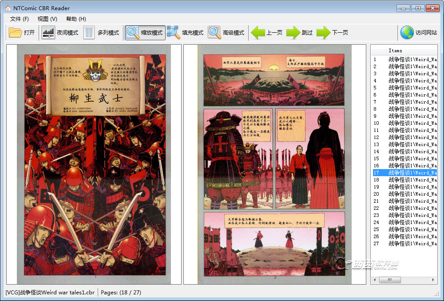Image resolution: width=444 pixels, height=301 pixels.
Task: Open the 帮助 (H) menu
Action: click(76, 19)
